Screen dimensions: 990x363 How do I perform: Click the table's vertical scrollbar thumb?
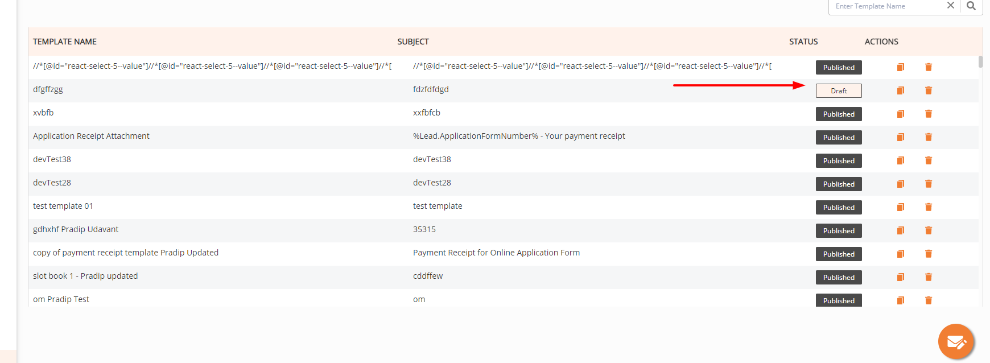980,61
